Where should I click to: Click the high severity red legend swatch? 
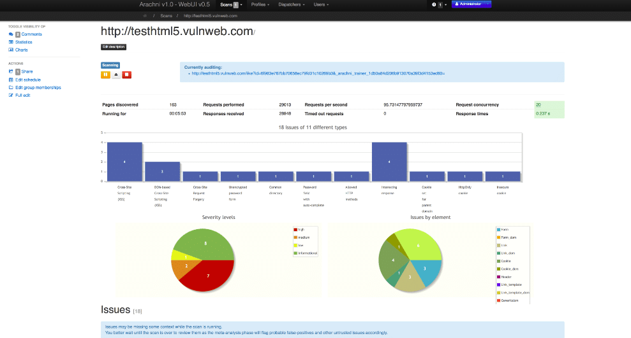point(295,230)
